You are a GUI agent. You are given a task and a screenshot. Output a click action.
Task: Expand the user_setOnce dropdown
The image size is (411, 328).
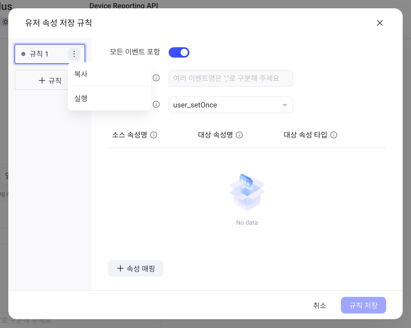click(x=231, y=105)
